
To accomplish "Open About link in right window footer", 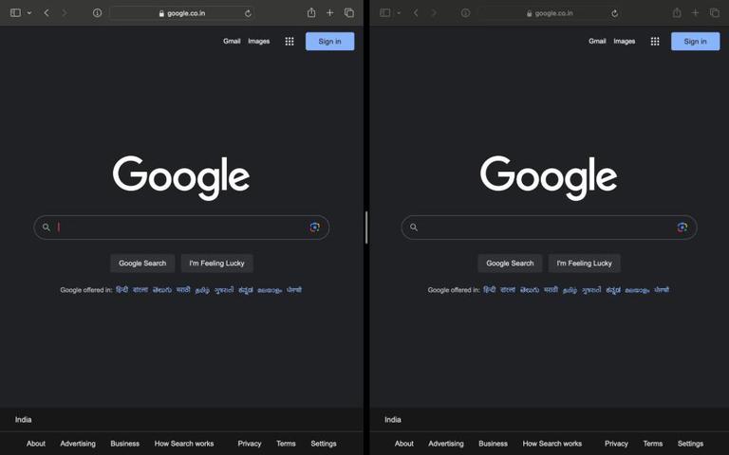I will [404, 444].
